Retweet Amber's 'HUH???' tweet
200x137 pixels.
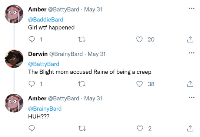[81, 128]
